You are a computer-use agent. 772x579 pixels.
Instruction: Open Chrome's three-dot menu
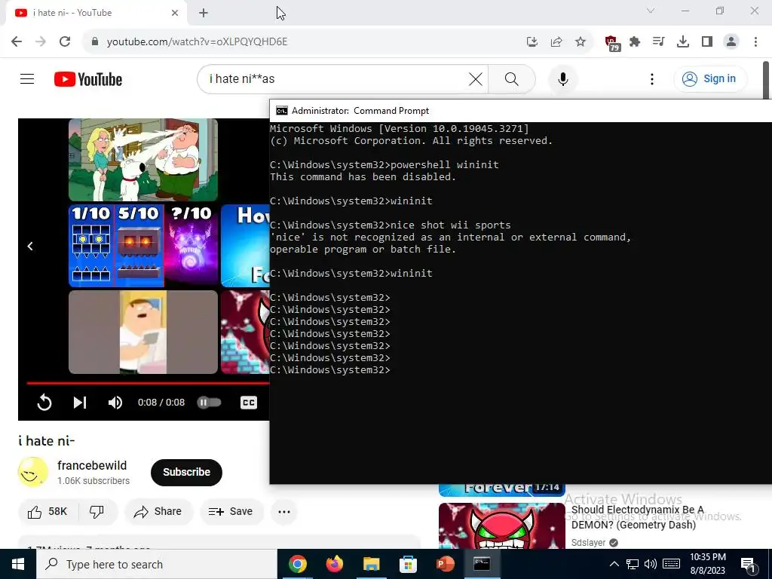pyautogui.click(x=755, y=41)
